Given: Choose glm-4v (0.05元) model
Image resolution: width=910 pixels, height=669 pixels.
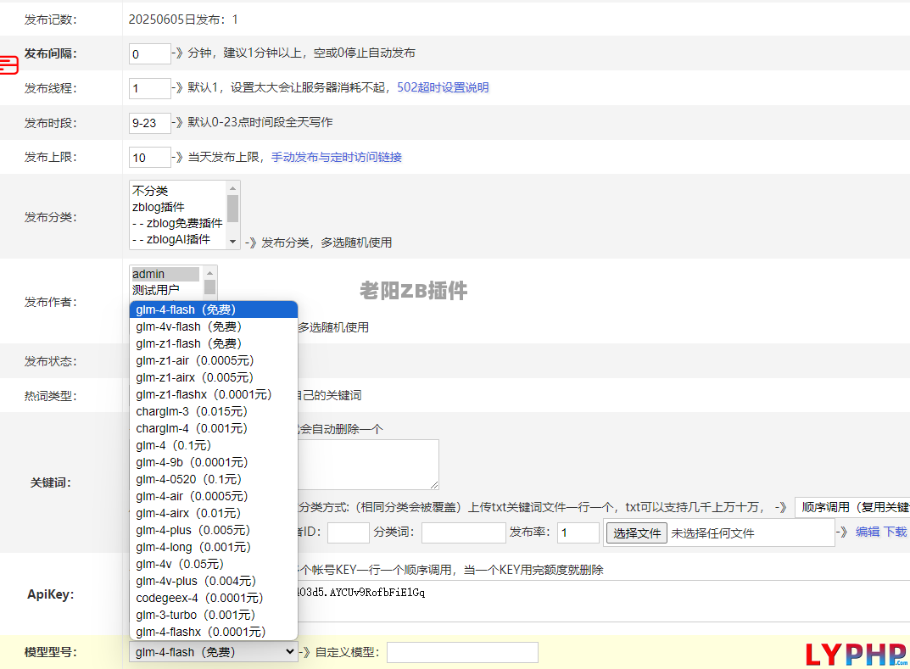Looking at the screenshot, I should tap(214, 564).
